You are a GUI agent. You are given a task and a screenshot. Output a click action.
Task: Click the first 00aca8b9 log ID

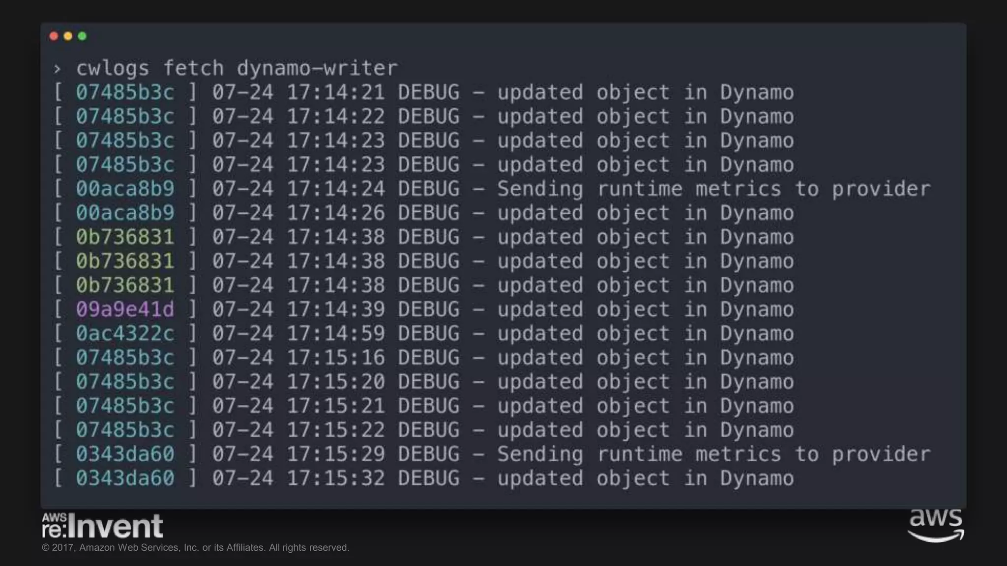pyautogui.click(x=125, y=189)
